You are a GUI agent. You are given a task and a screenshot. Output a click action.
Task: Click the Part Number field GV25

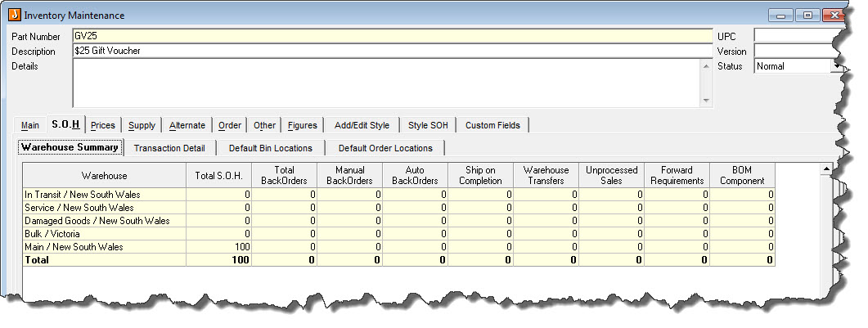[393, 36]
